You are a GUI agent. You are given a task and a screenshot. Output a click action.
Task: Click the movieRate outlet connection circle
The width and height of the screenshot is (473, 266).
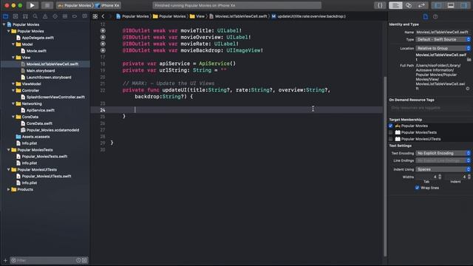(103, 44)
